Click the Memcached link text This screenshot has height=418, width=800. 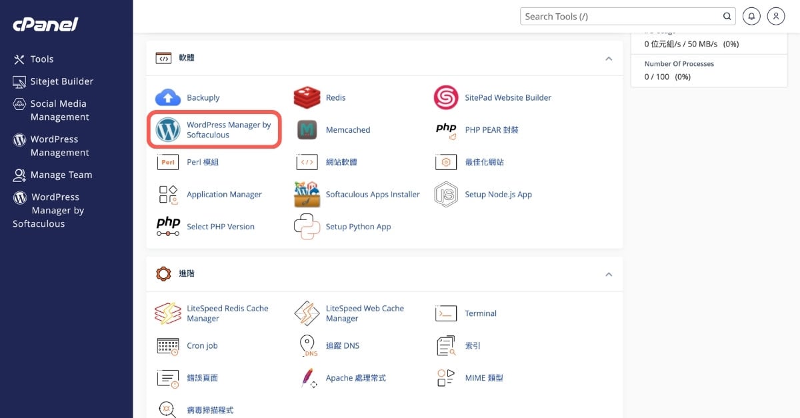pos(348,130)
